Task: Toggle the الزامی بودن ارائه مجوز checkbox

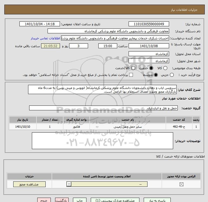Action: pos(181,184)
